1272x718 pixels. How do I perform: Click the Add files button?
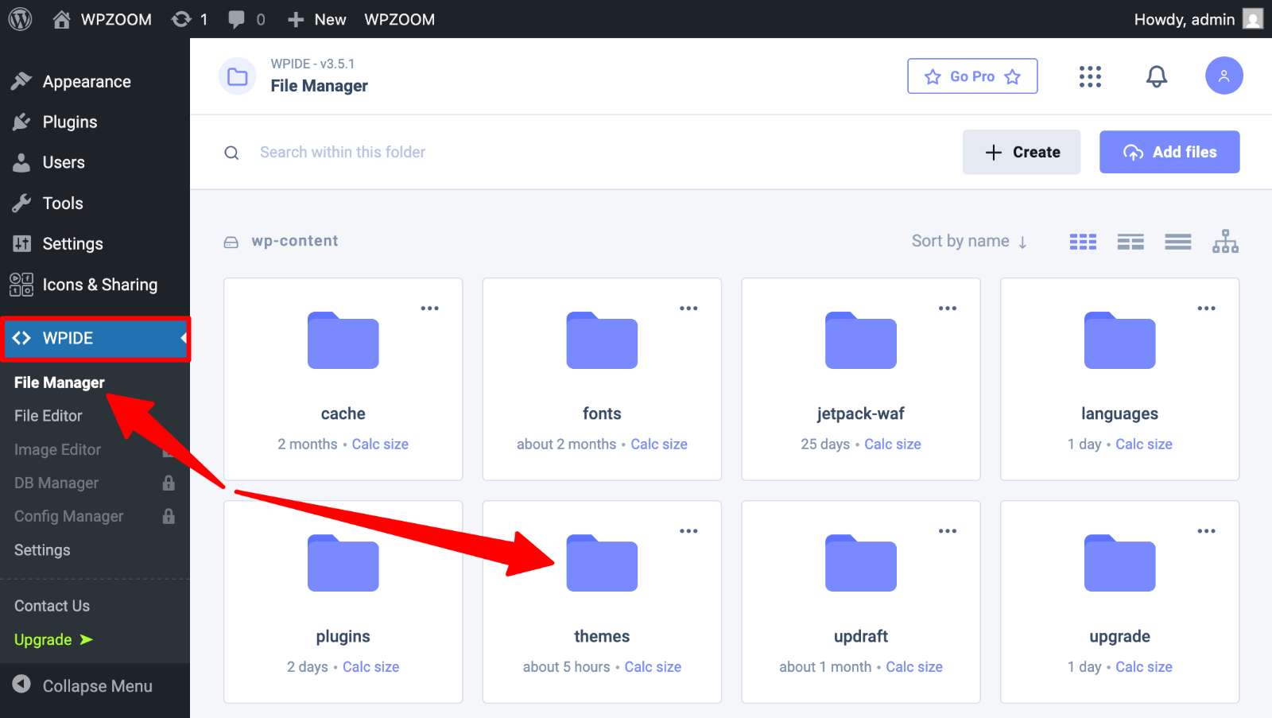(1169, 152)
